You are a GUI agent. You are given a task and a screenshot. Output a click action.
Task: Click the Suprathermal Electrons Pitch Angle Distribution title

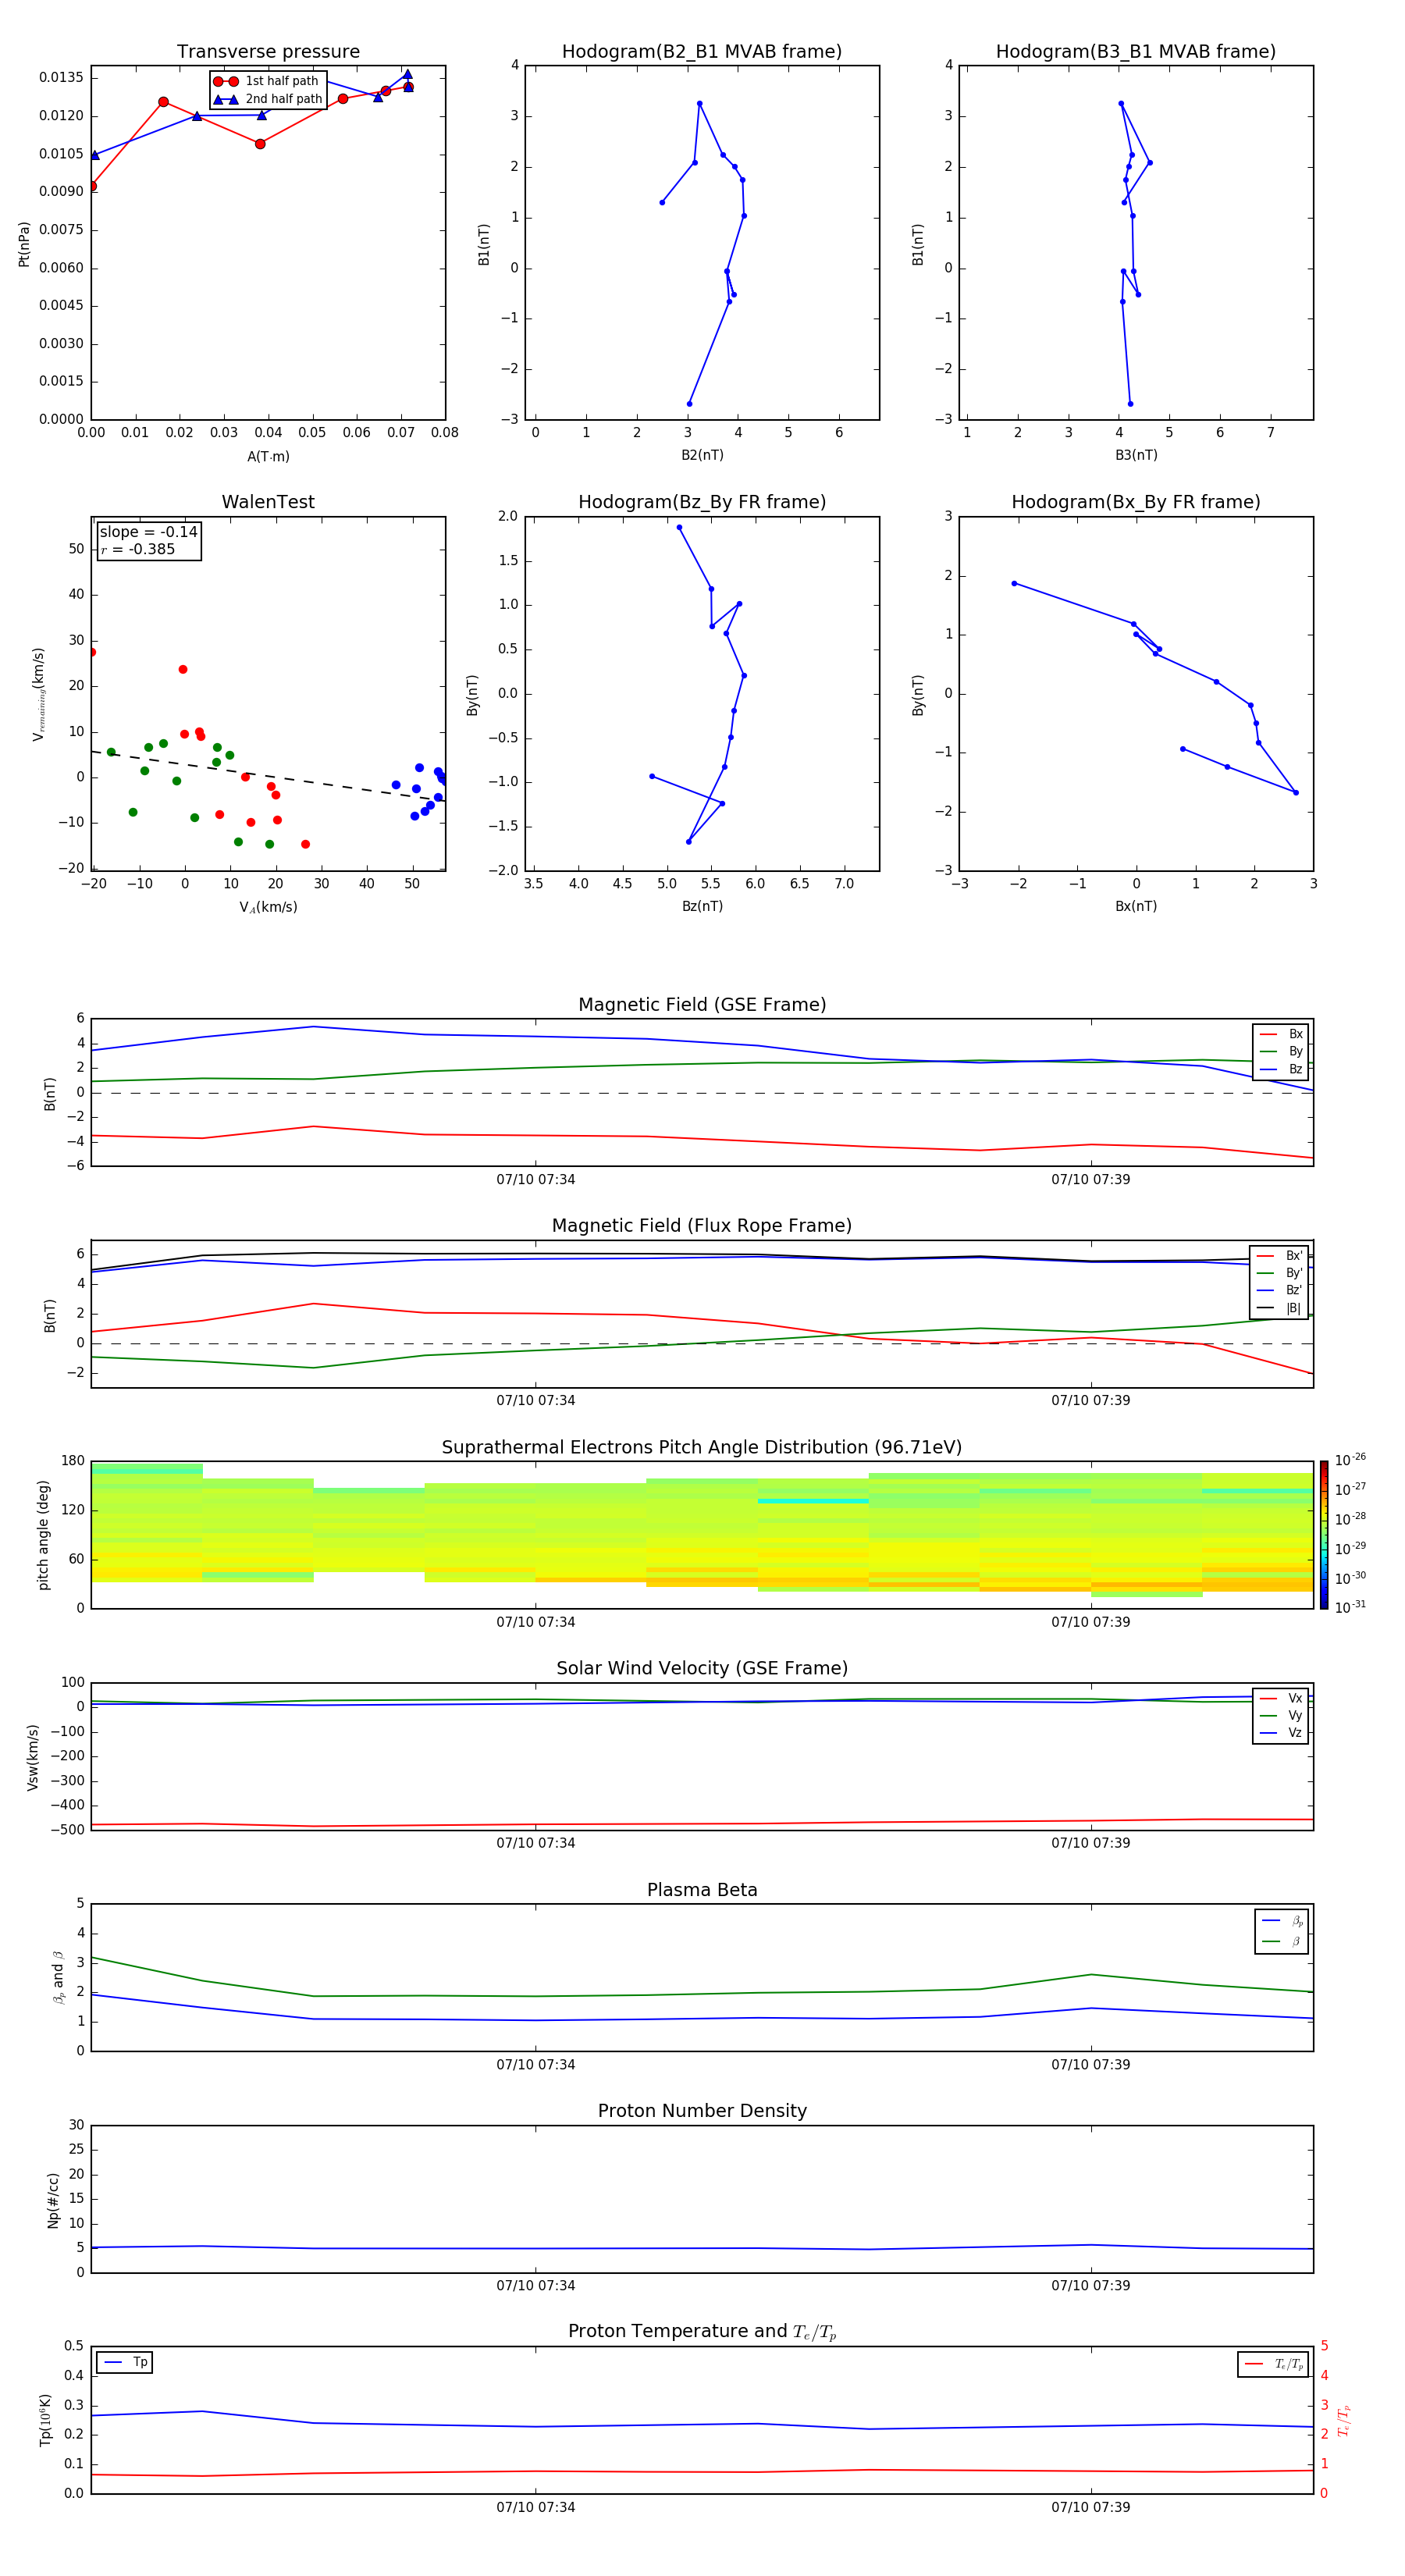702,1447
